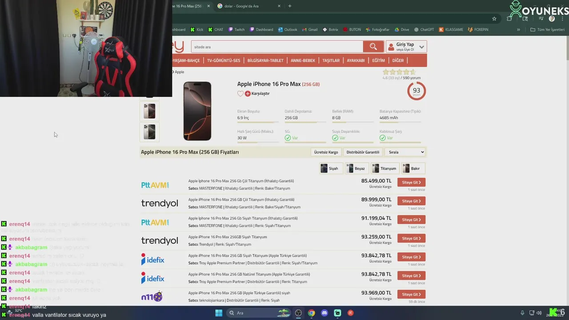Filter prices by Titanyum color
The width and height of the screenshot is (569, 320).
tap(384, 168)
